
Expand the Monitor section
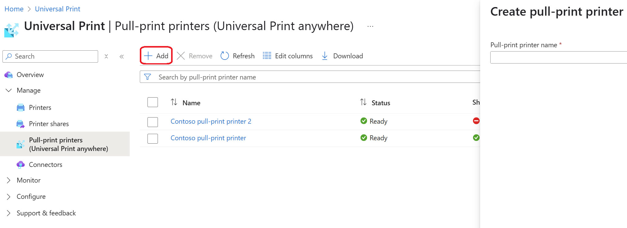pyautogui.click(x=9, y=180)
